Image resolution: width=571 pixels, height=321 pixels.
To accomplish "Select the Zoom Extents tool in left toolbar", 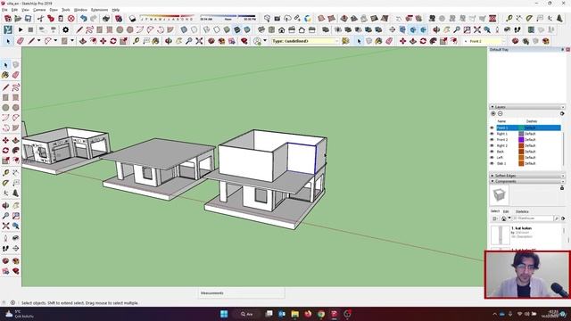I will pos(5,226).
